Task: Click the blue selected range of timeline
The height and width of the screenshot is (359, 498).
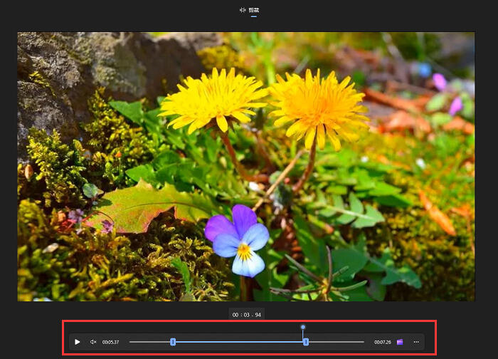Action: [x=239, y=342]
